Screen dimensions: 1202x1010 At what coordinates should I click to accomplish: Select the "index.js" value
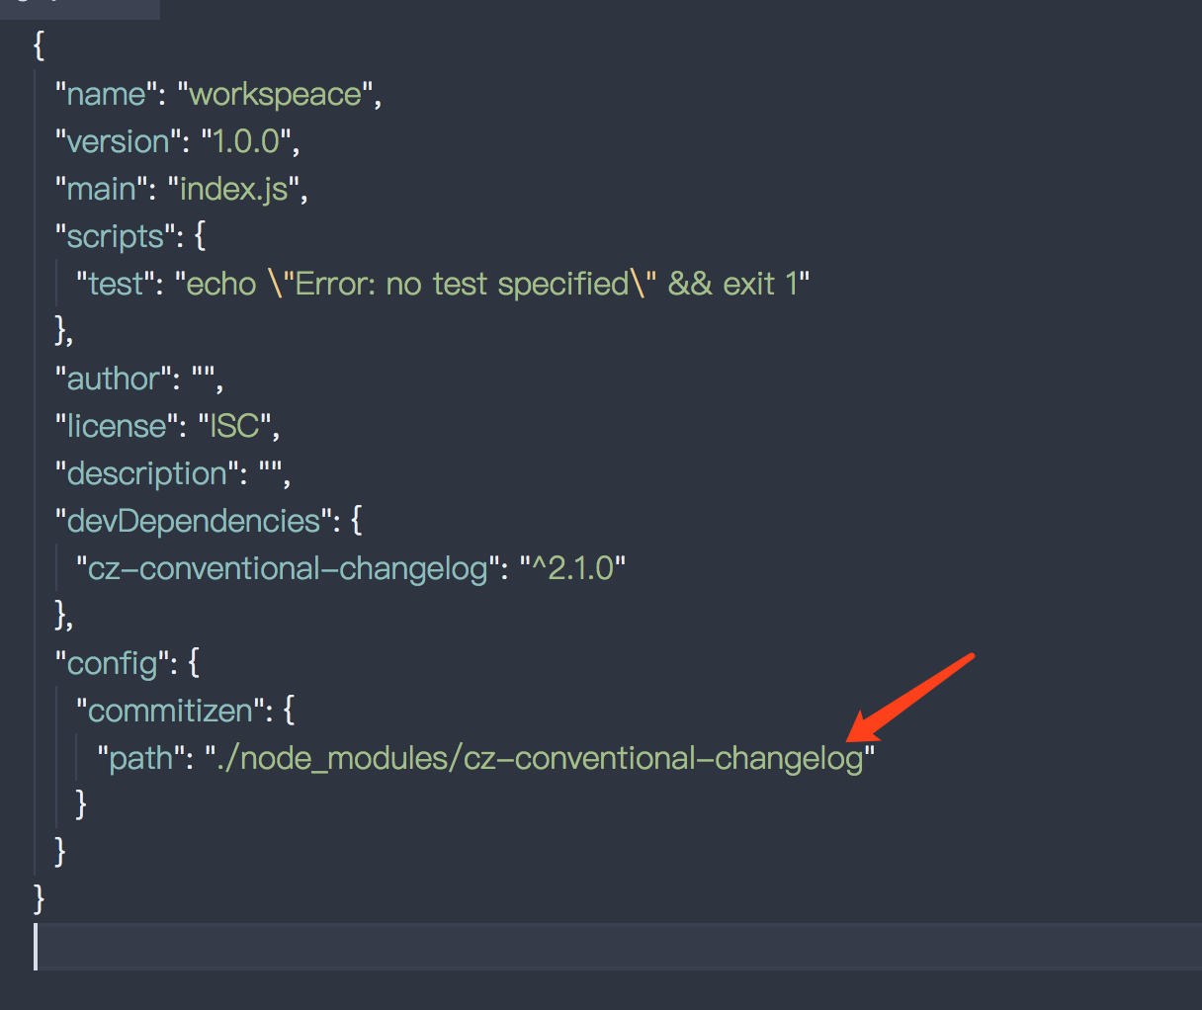[232, 188]
